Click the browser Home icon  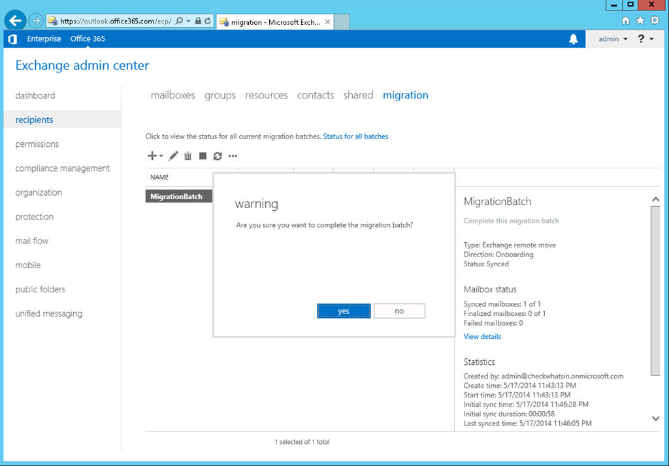[x=625, y=20]
